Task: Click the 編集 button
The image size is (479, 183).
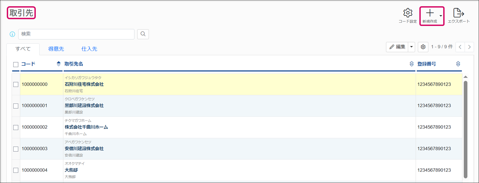Action: [397, 47]
